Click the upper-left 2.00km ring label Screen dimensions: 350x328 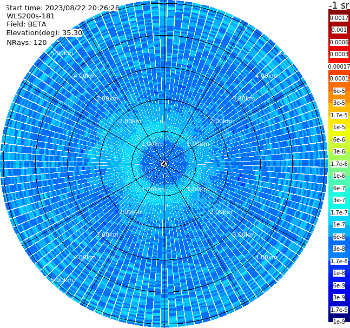click(130, 121)
